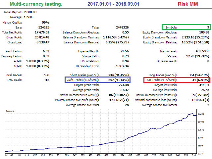This screenshot has height=159, width=212.
Task: Click the 'Risk MM' title
Action: tap(188, 4)
